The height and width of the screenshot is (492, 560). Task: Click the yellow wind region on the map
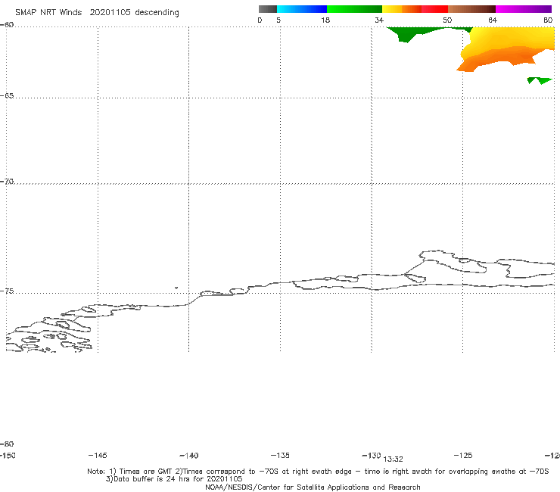click(x=511, y=38)
